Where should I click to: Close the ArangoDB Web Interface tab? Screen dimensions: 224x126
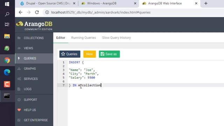[x=196, y=3]
